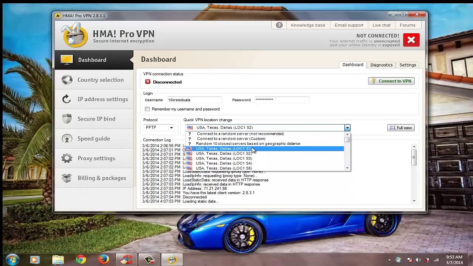Click the Connection Log scroll-down arrow
This screenshot has height=266, width=473.
tap(414, 201)
